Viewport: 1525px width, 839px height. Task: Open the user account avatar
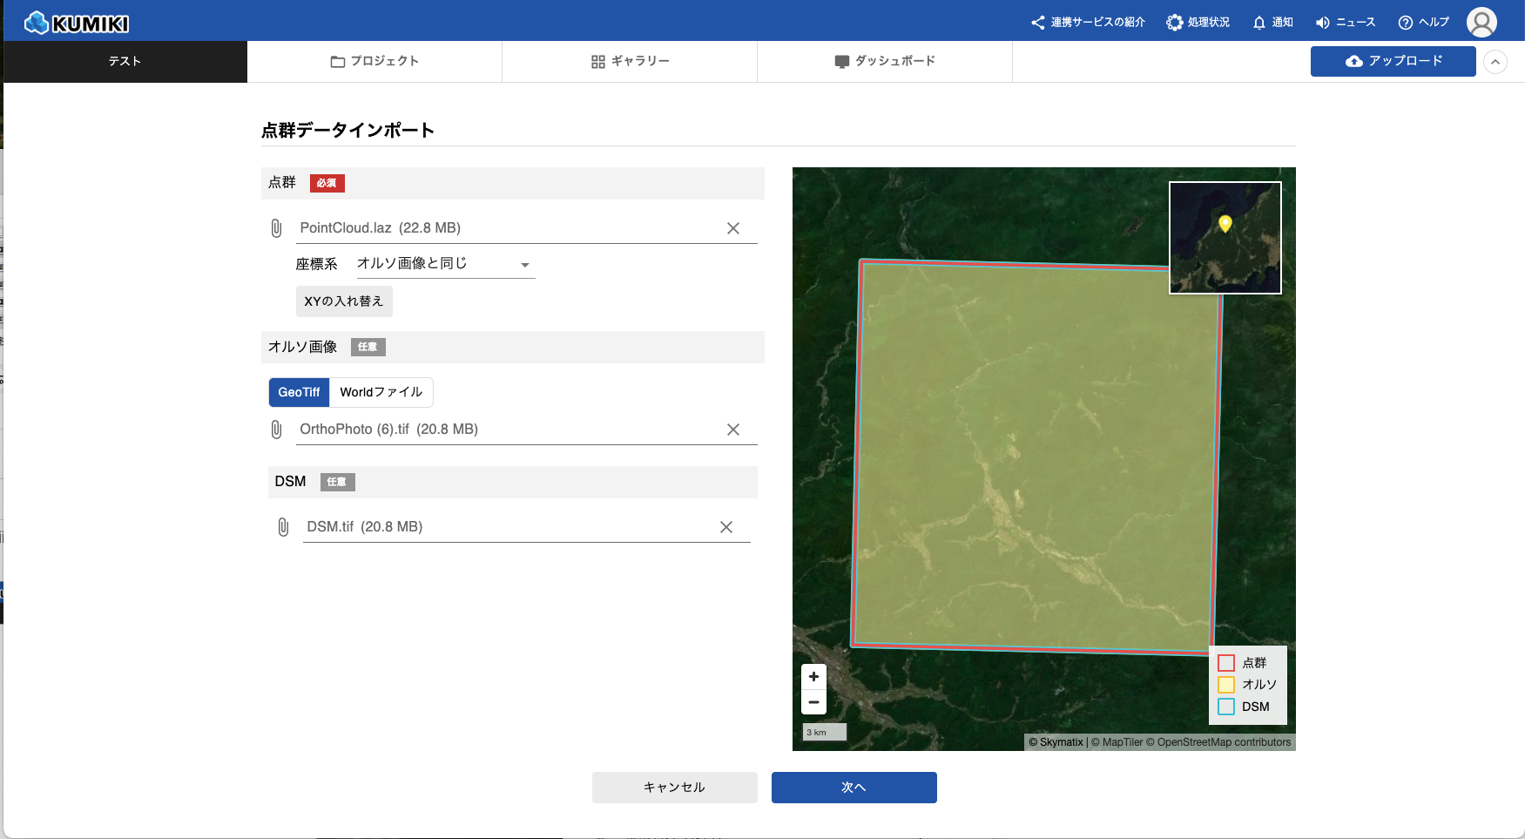(1481, 23)
